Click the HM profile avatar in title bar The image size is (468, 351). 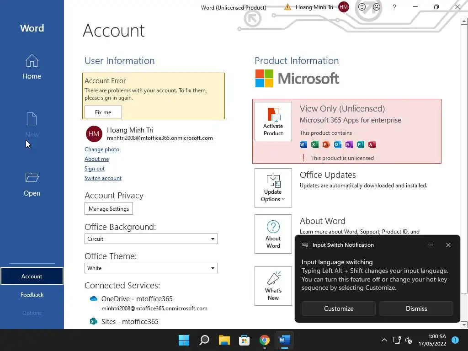point(344,7)
